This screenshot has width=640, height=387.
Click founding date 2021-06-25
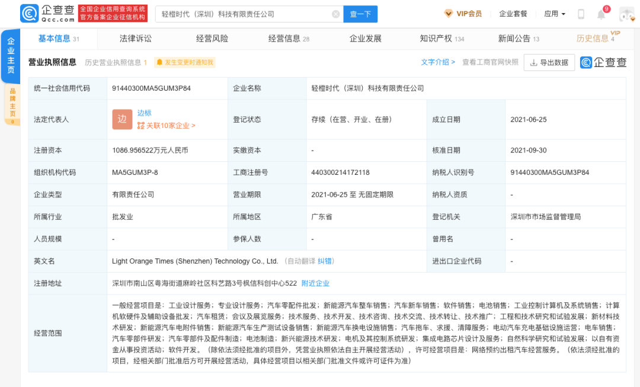click(529, 120)
